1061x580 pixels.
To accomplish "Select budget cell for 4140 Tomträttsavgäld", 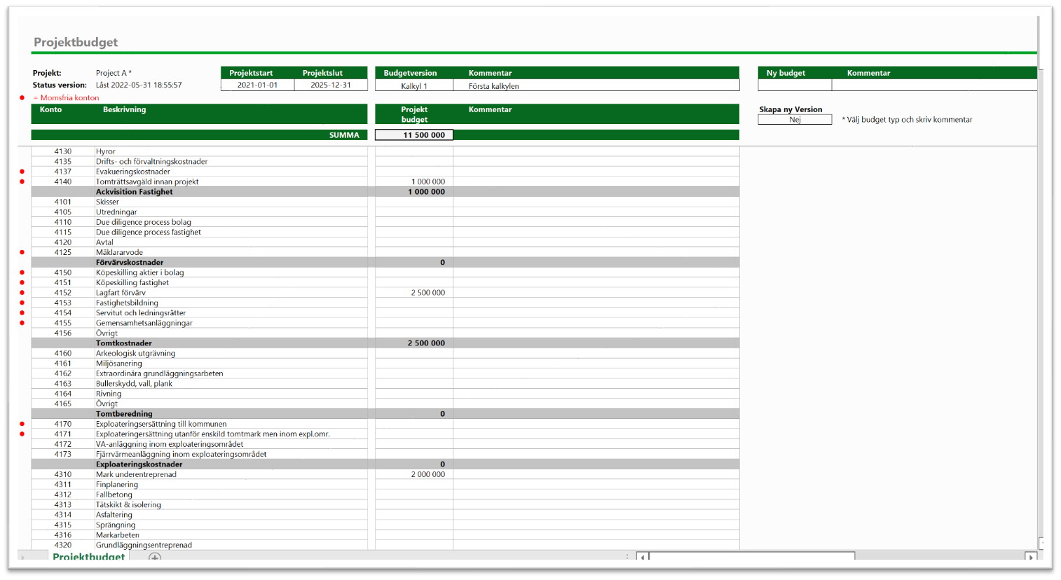I will (x=414, y=181).
